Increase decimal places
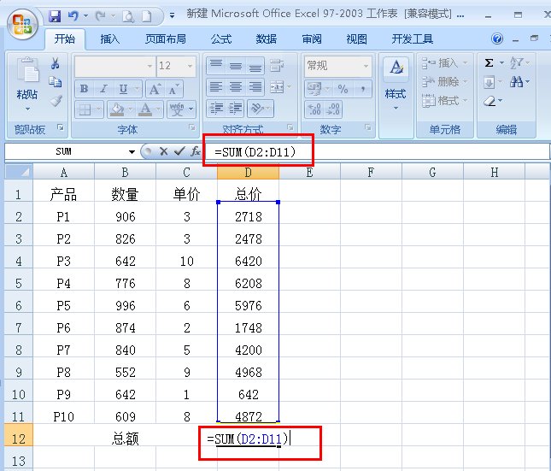Viewport: 551px width, 471px height. [314, 109]
